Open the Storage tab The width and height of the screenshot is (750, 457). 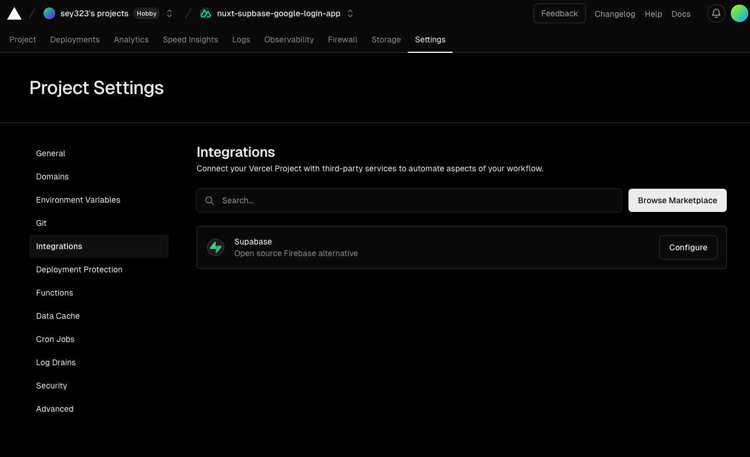pos(386,39)
